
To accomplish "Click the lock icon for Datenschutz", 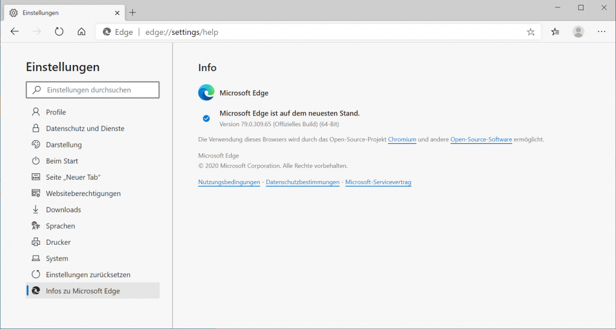I will (35, 128).
